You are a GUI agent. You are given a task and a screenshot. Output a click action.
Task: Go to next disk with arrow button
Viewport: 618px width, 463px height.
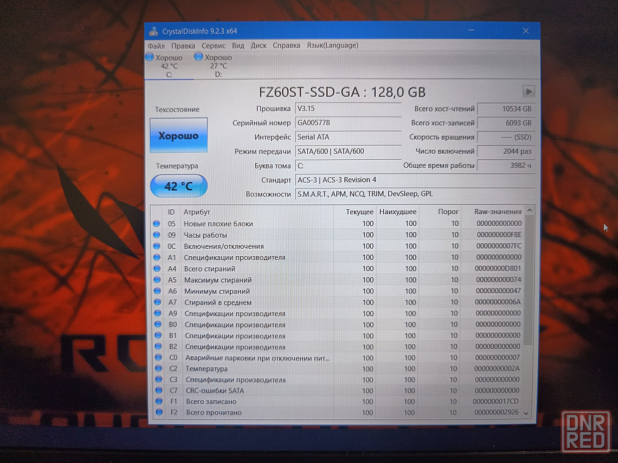click(528, 92)
